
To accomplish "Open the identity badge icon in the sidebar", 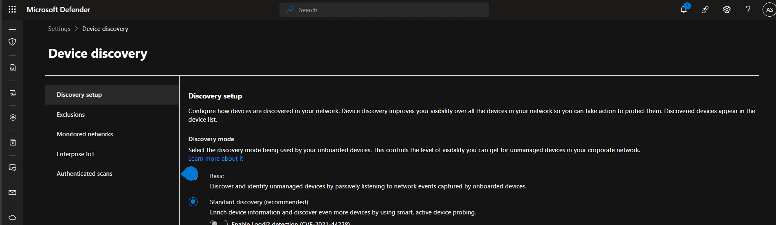I will tap(13, 143).
